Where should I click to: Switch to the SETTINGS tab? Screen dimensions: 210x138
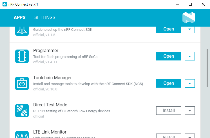[x=45, y=17]
